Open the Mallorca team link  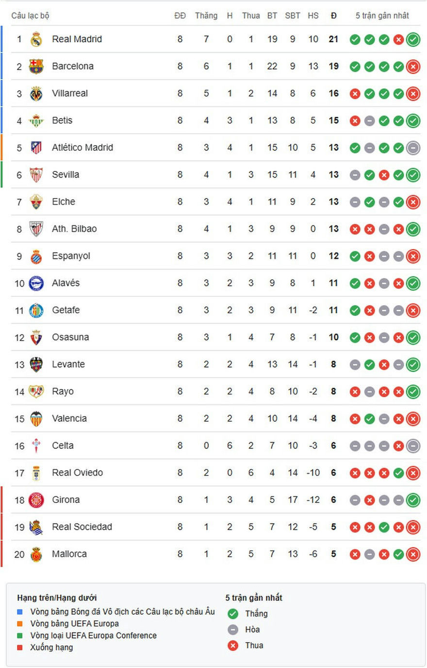[69, 554]
